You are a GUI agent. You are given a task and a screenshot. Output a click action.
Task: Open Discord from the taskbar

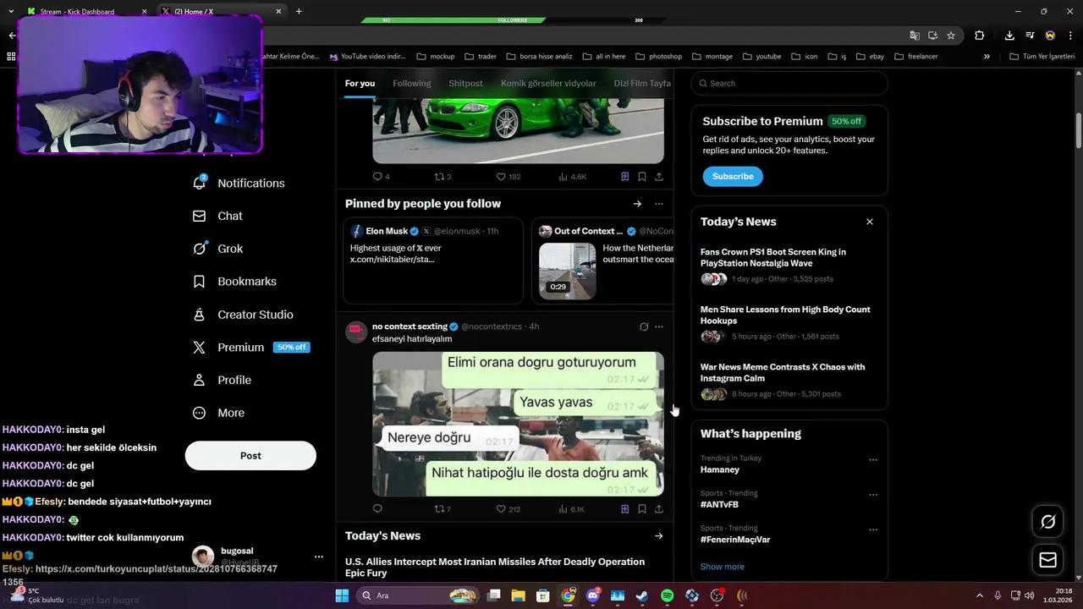(x=593, y=595)
